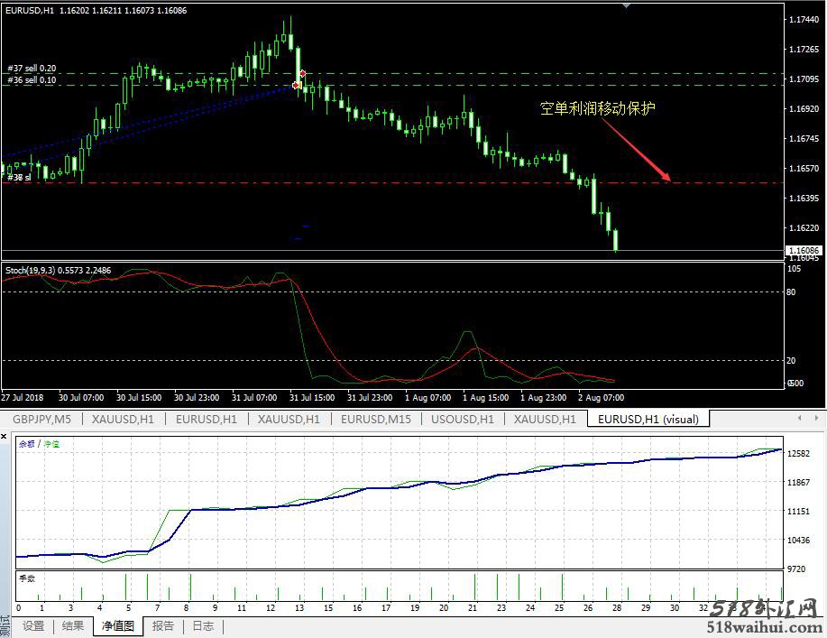Switch to the GBPJPY,M5 chart tab
This screenshot has height=638, width=827.
41,419
